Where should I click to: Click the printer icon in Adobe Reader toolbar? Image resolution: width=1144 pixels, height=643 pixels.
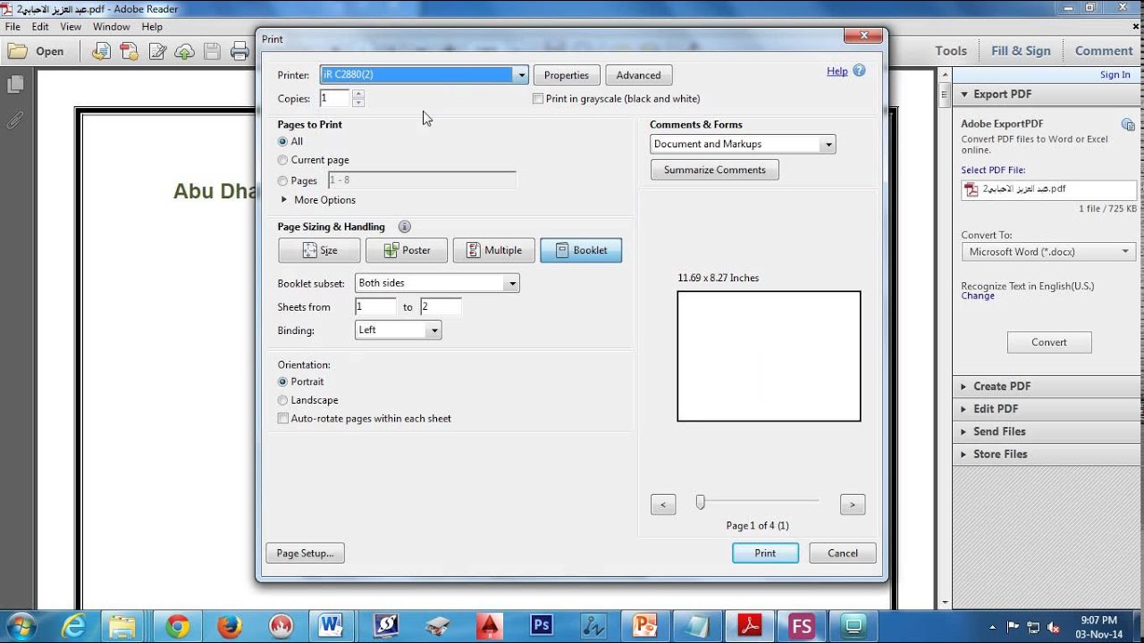pyautogui.click(x=240, y=51)
